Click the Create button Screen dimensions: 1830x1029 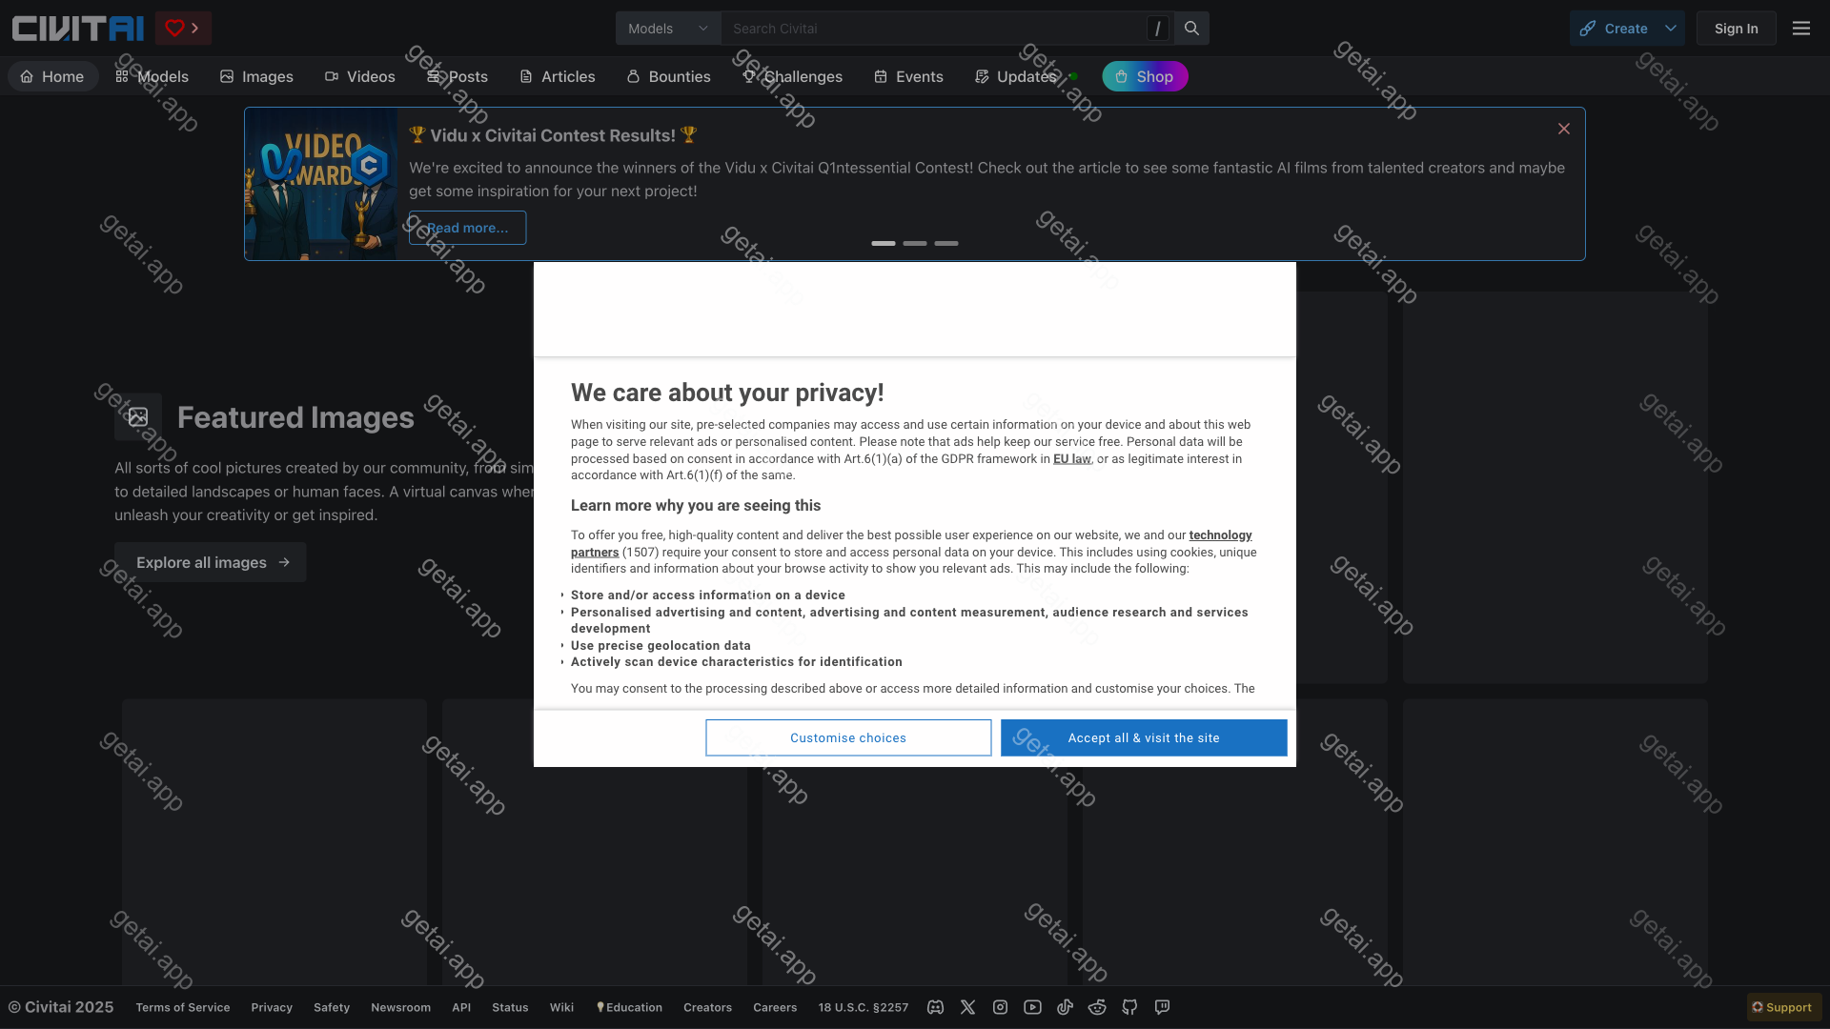(1615, 29)
